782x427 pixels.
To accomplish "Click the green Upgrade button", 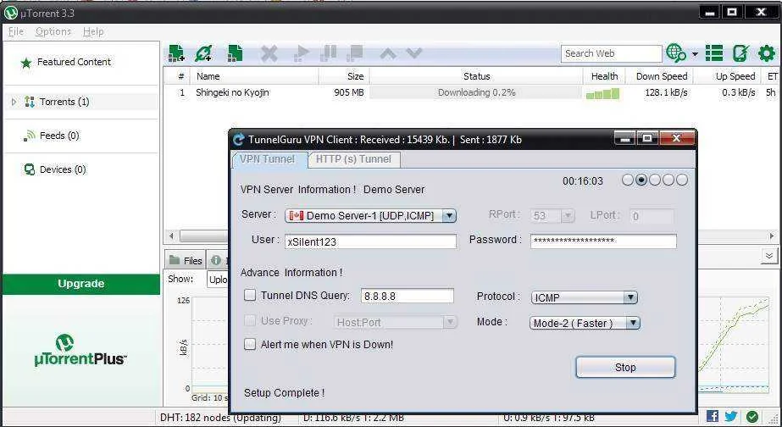I will point(80,284).
